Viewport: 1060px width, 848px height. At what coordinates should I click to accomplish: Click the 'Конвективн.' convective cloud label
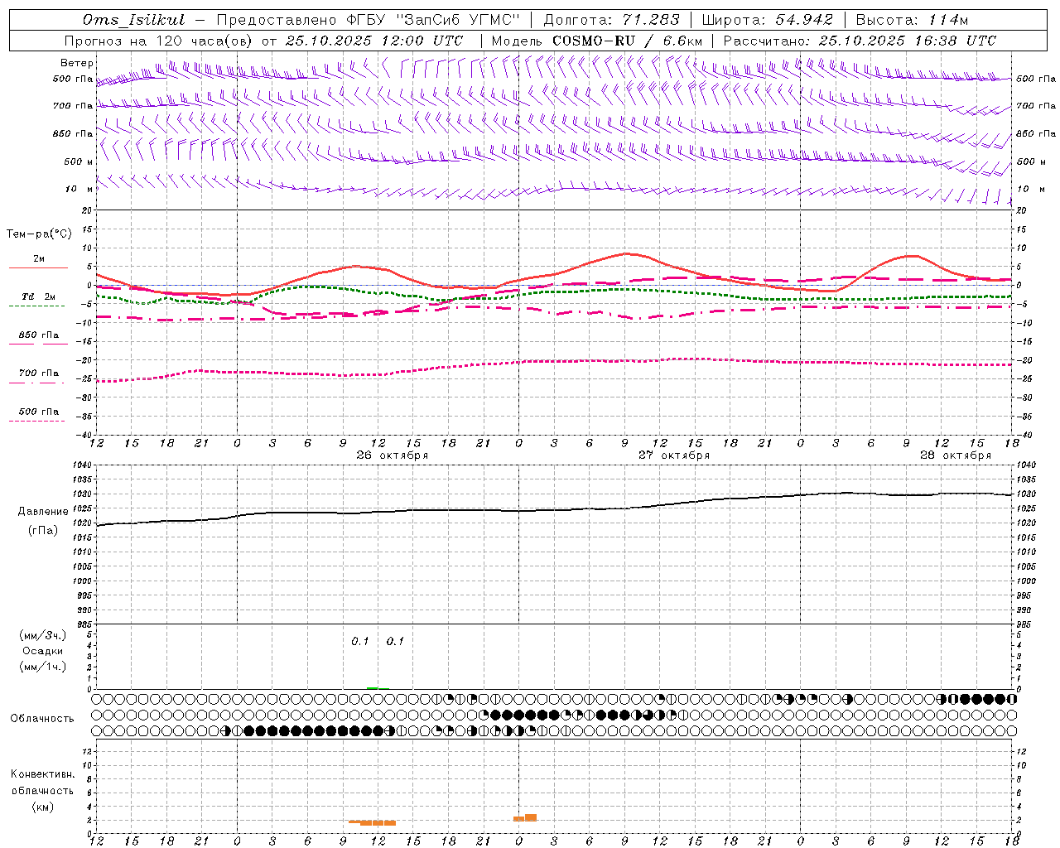click(43, 774)
